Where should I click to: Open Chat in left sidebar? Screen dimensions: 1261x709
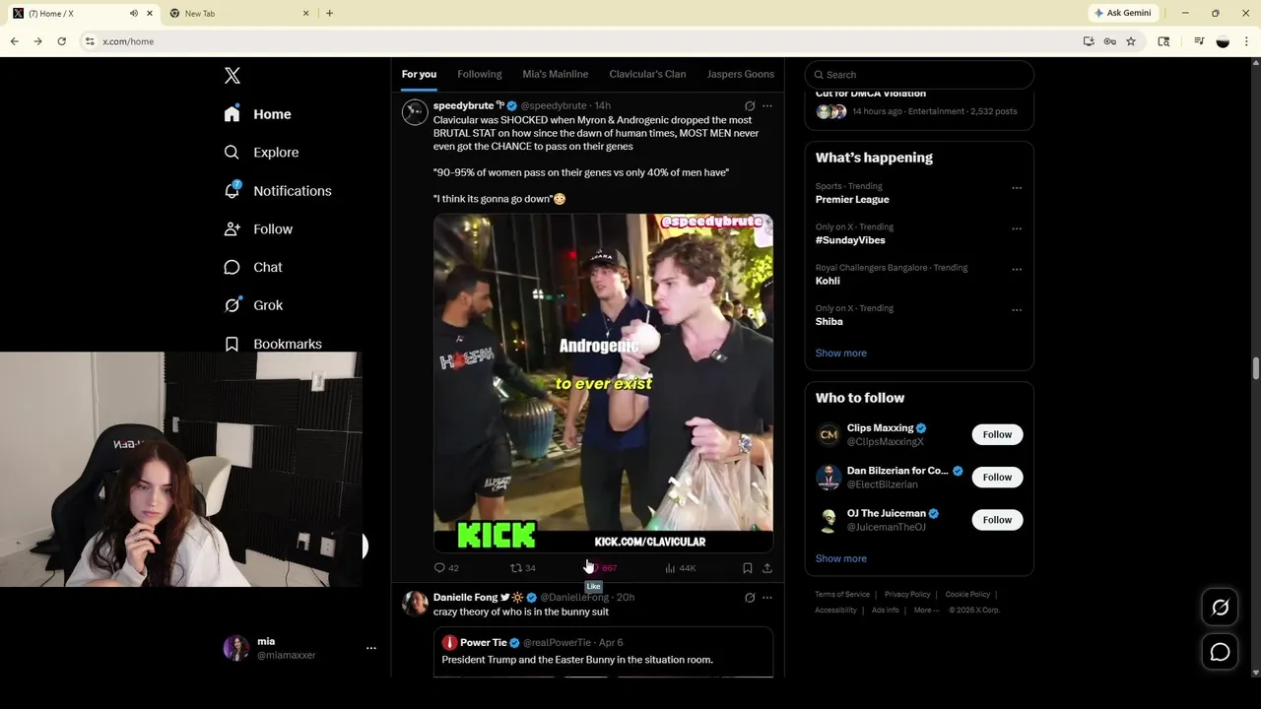click(253, 267)
